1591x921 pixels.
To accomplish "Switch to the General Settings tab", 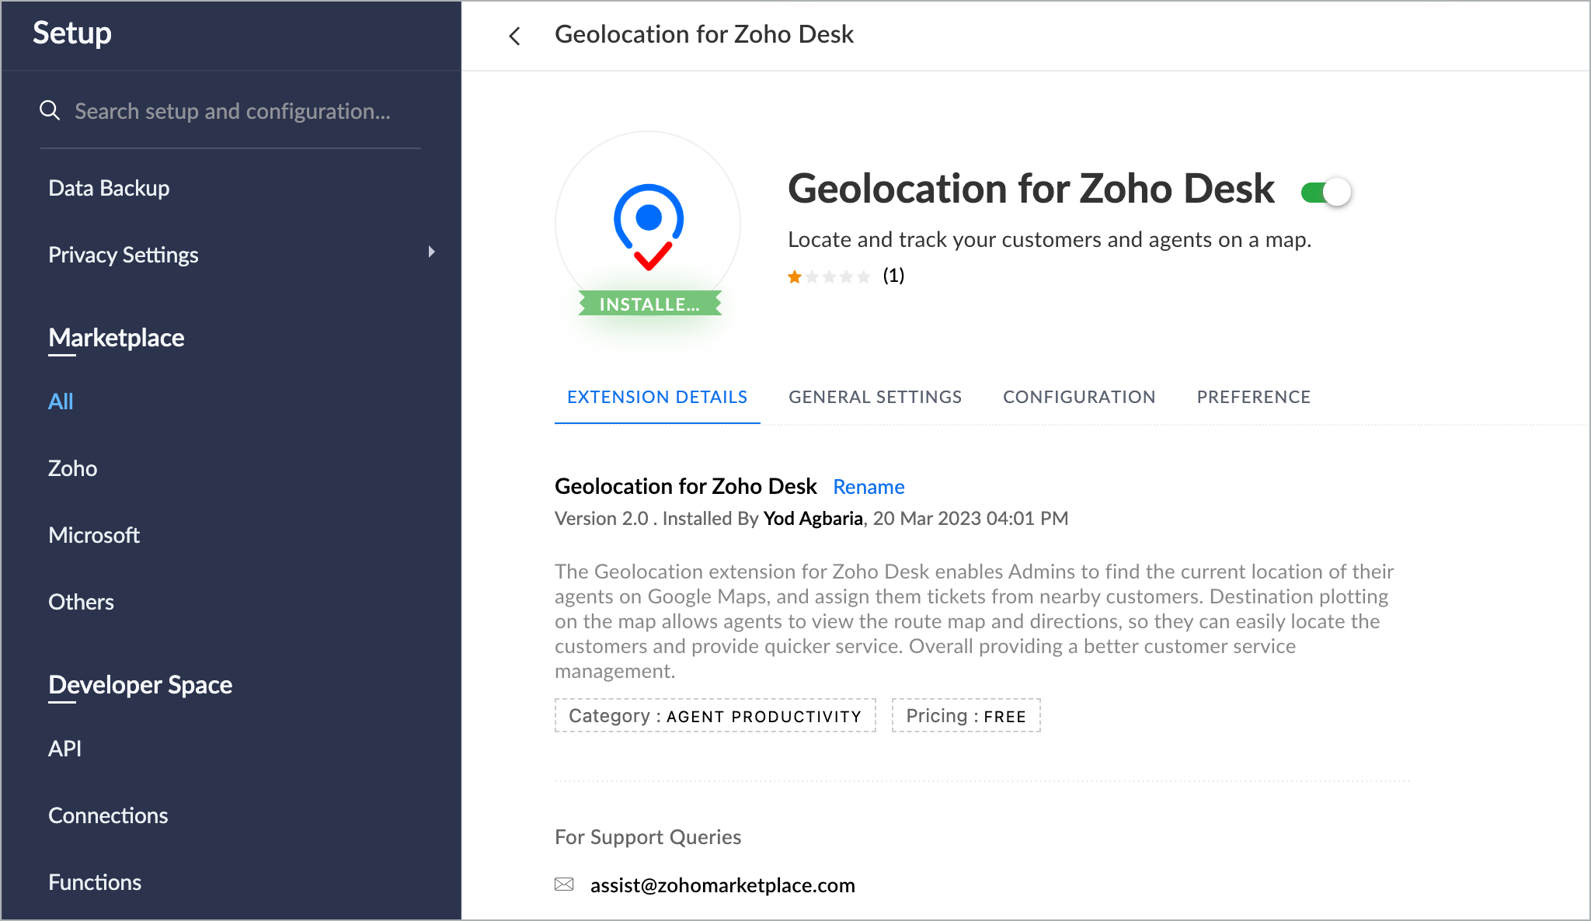I will [x=876, y=397].
